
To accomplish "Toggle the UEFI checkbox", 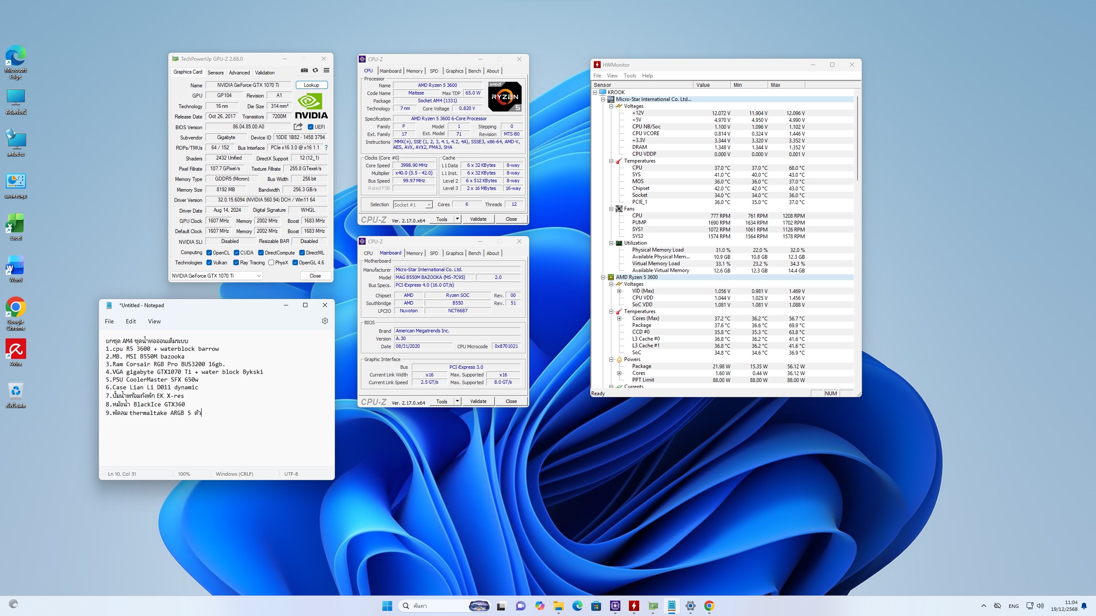I will [311, 127].
